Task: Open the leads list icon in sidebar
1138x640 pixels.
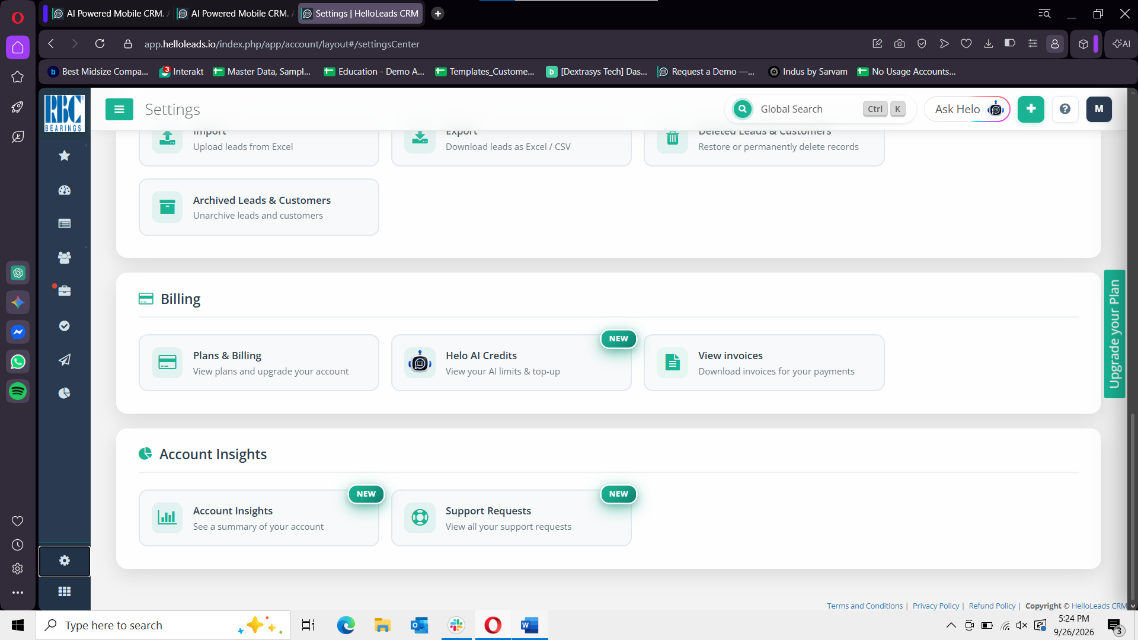Action: point(65,223)
